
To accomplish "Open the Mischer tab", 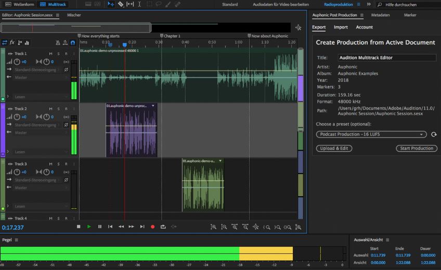I will [x=74, y=15].
